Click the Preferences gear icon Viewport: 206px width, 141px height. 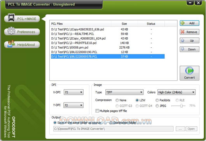click(x=11, y=31)
